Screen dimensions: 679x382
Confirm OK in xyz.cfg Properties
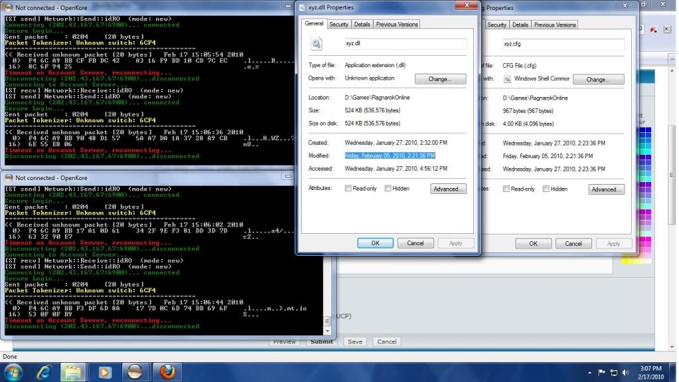534,244
